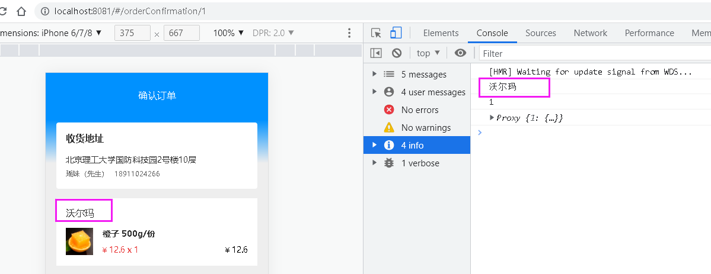Click the user messages avatar icon
This screenshot has height=274, width=711.
(388, 92)
